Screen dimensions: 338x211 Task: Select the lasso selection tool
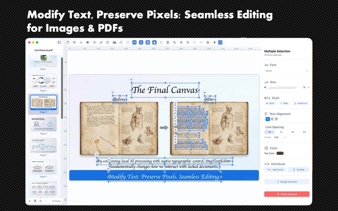[x=94, y=43]
